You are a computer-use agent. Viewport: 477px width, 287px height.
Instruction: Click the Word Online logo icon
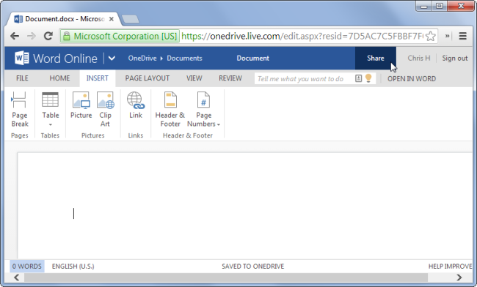[x=22, y=58]
